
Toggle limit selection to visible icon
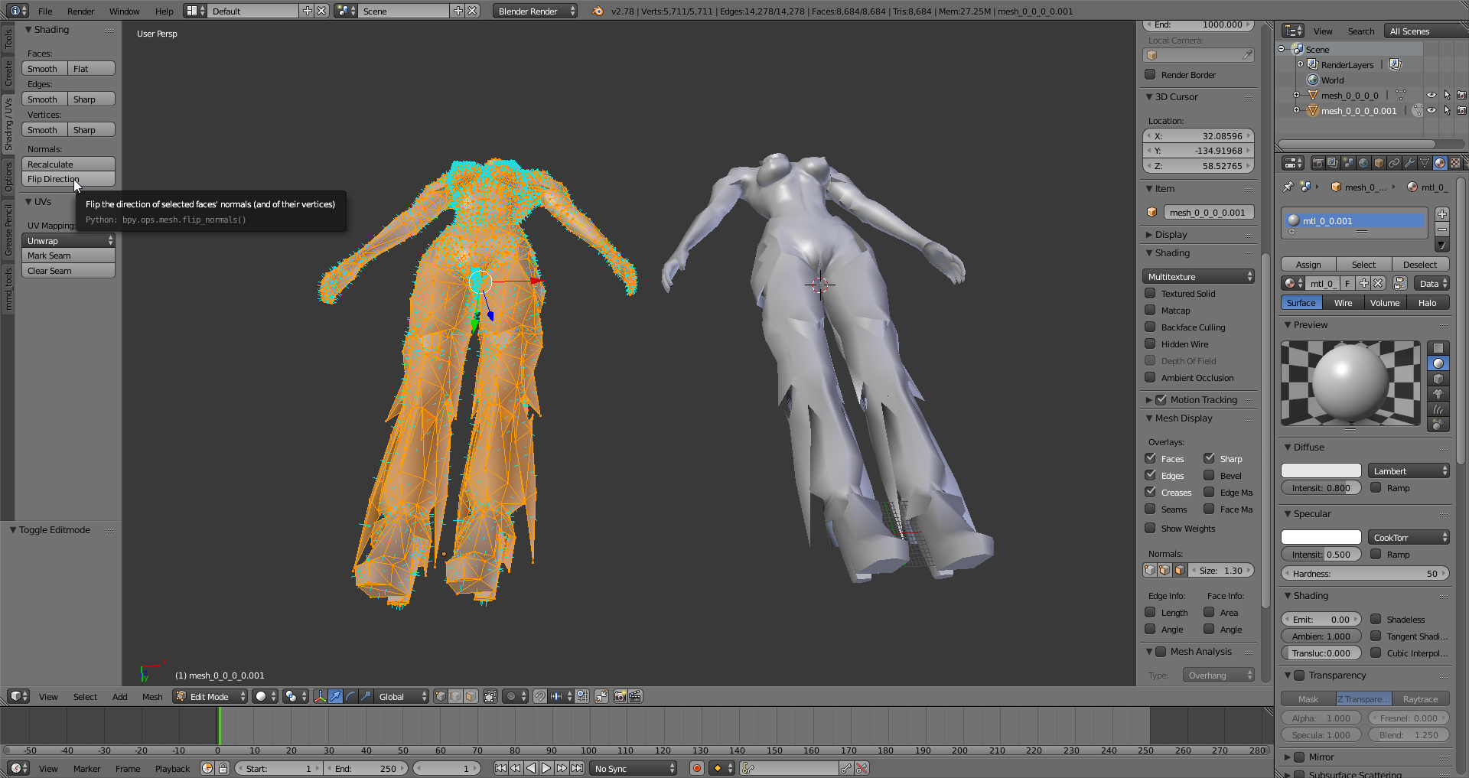pyautogui.click(x=490, y=696)
